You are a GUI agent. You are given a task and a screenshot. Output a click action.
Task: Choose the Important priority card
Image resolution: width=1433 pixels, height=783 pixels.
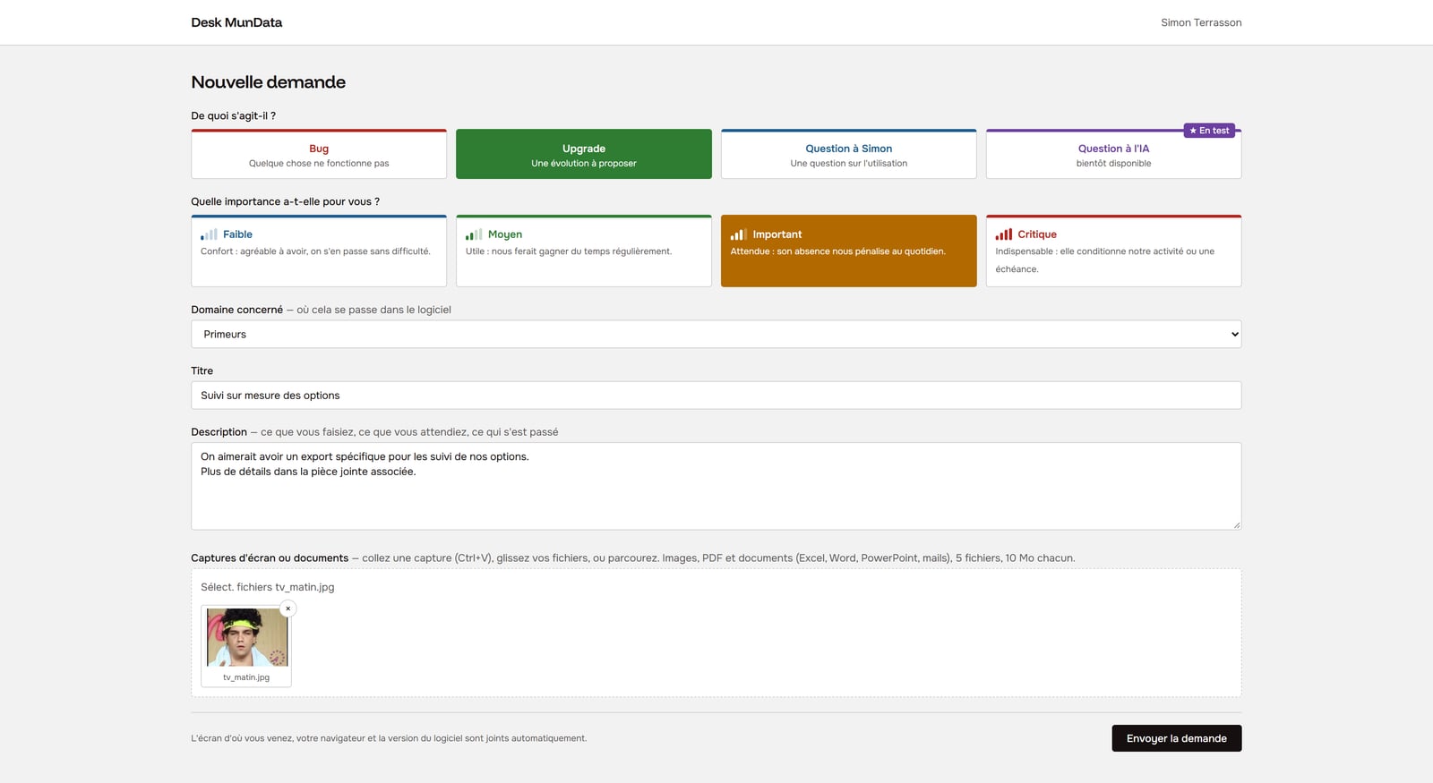[x=849, y=251]
